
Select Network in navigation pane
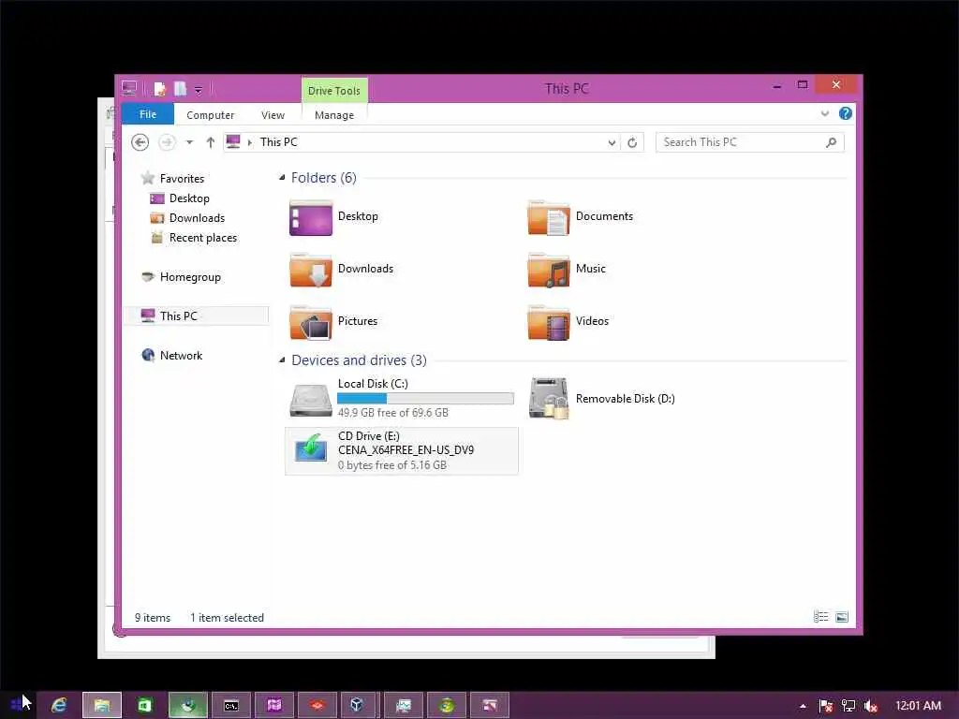coord(181,355)
